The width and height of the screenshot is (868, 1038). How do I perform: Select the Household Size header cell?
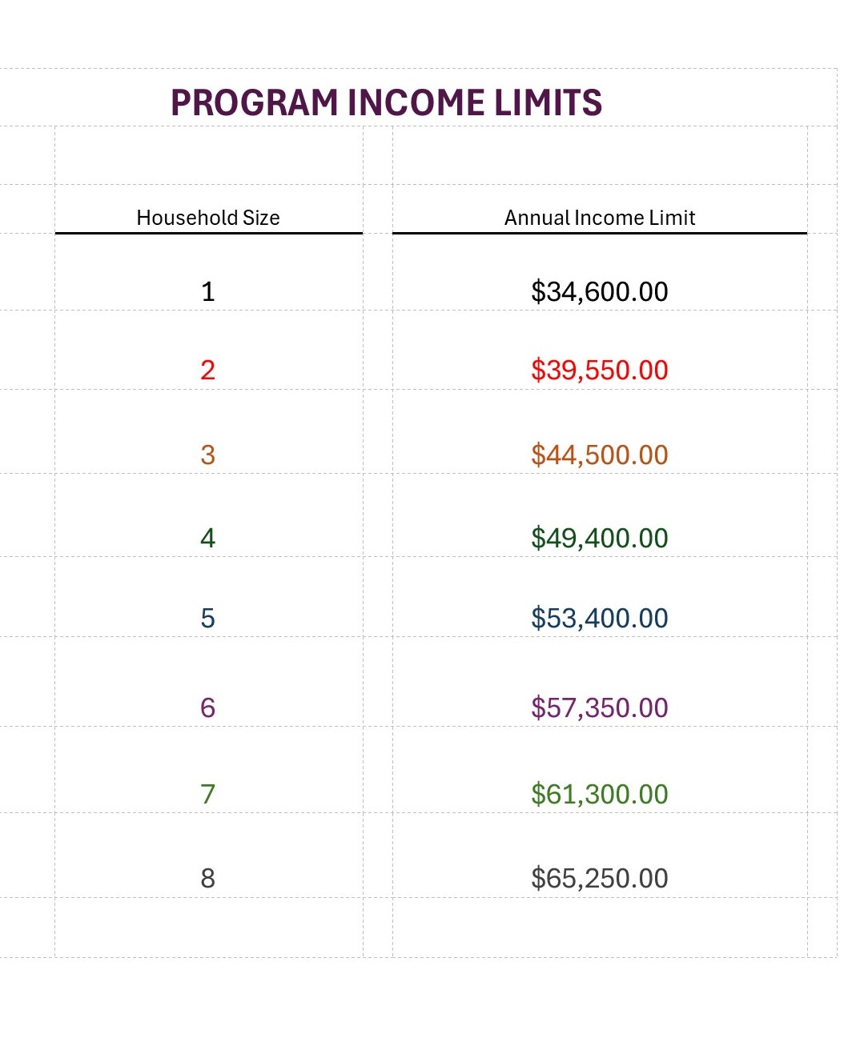(x=208, y=218)
